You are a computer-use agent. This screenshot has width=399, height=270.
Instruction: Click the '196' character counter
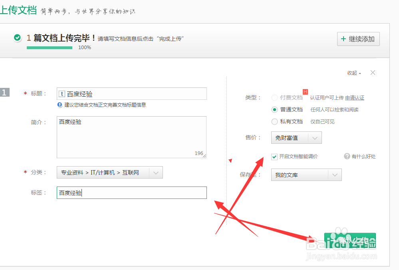pos(199,153)
